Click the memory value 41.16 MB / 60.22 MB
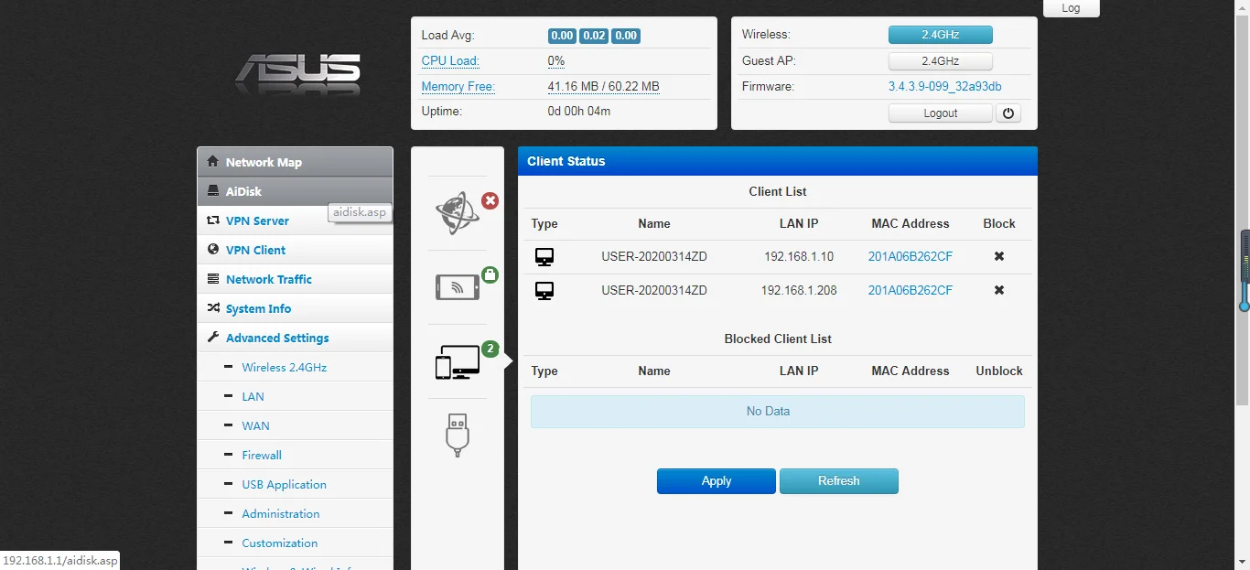Screen dimensions: 1250x570 604,87
